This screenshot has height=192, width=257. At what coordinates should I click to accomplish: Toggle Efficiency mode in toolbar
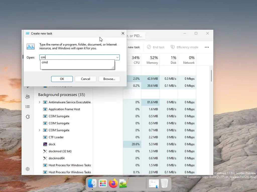[184, 47]
